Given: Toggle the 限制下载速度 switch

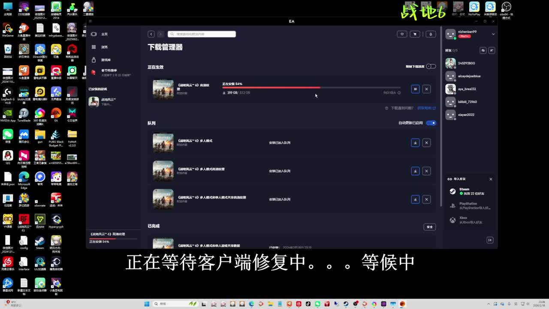Looking at the screenshot, I should pos(431,67).
